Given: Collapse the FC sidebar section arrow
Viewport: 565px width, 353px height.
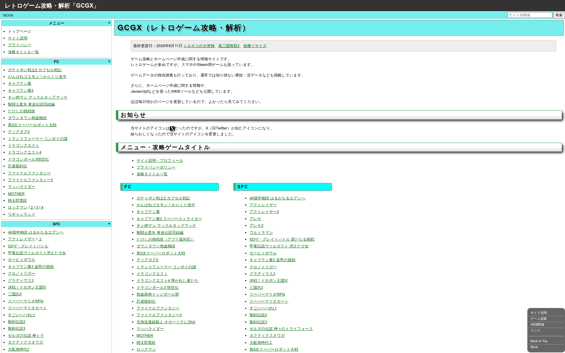Looking at the screenshot, I should coord(109,61).
